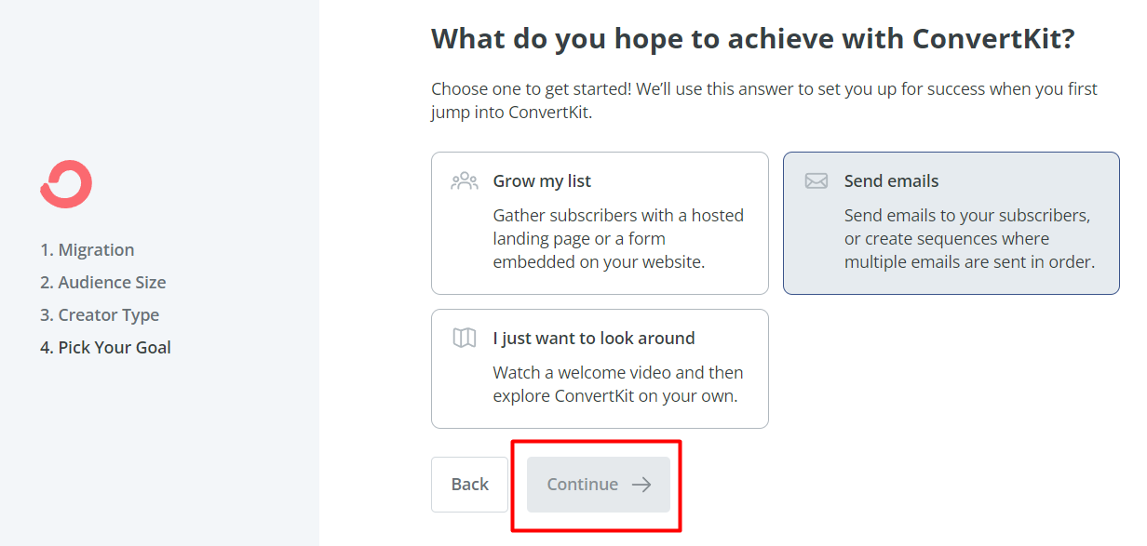
Task: Click the Continue button
Action: pyautogui.click(x=598, y=485)
